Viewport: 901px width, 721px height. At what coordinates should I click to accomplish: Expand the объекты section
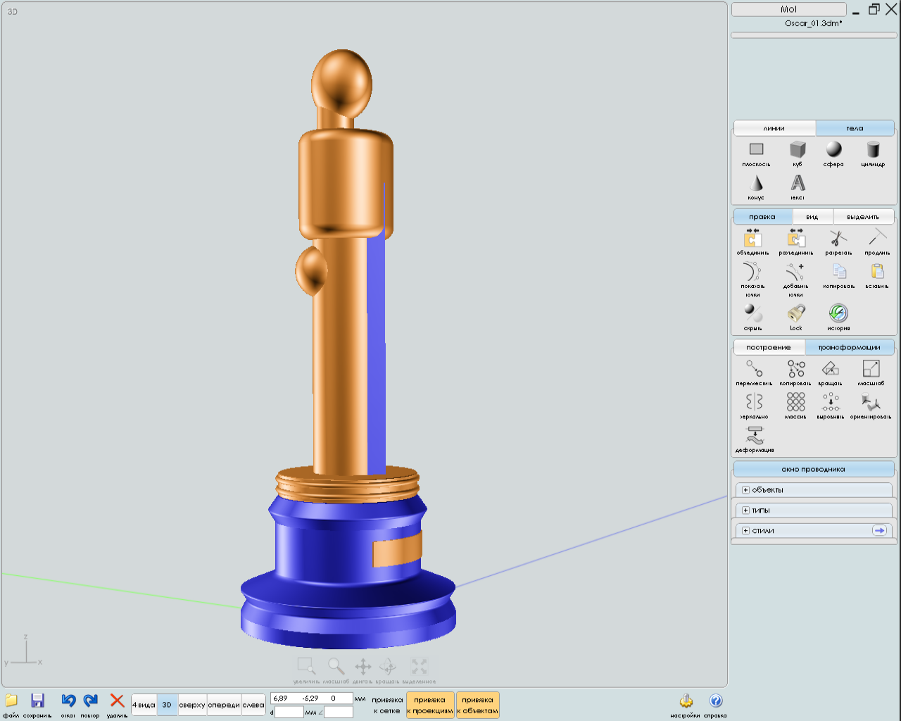814,490
